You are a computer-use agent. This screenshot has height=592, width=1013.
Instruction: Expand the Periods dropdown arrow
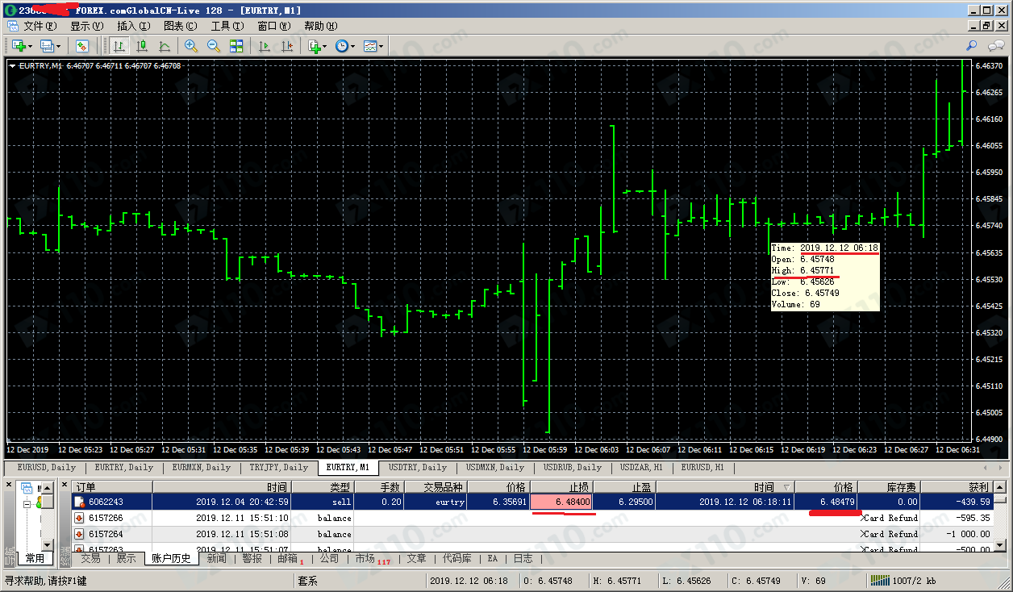click(x=352, y=46)
